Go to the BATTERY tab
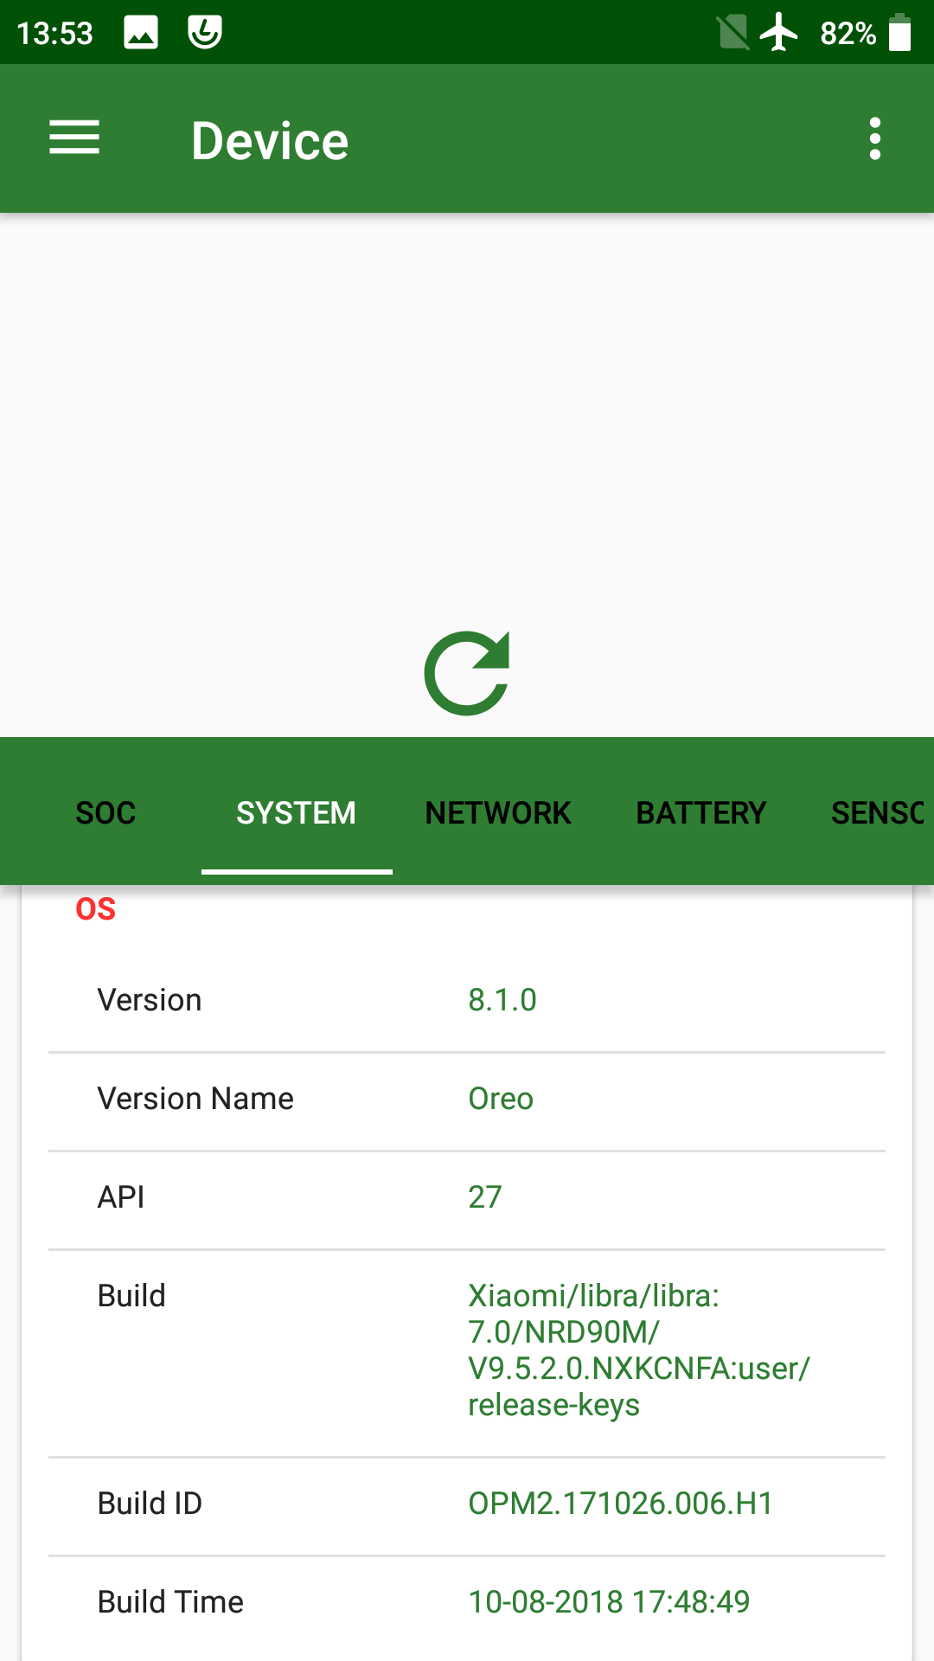 tap(701, 812)
